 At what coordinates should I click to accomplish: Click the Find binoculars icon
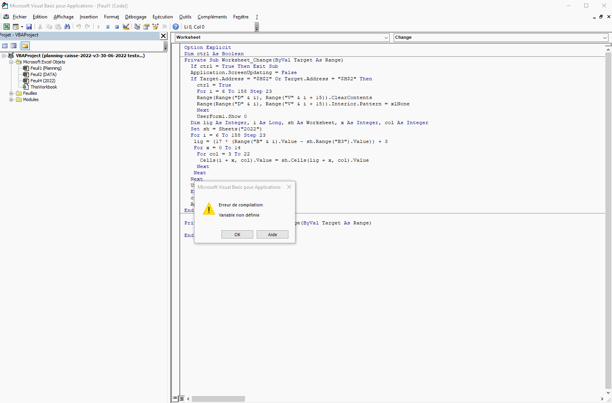click(x=67, y=27)
